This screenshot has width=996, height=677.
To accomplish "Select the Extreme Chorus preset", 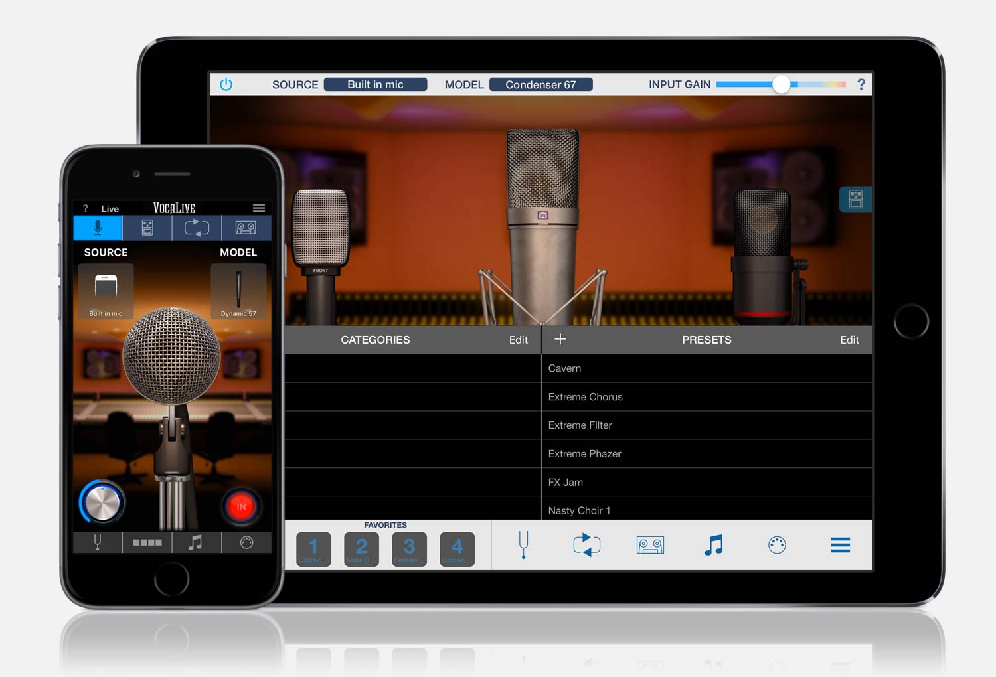I will click(585, 396).
